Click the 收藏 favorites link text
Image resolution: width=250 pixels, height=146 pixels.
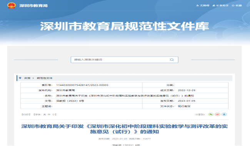pos(239,6)
